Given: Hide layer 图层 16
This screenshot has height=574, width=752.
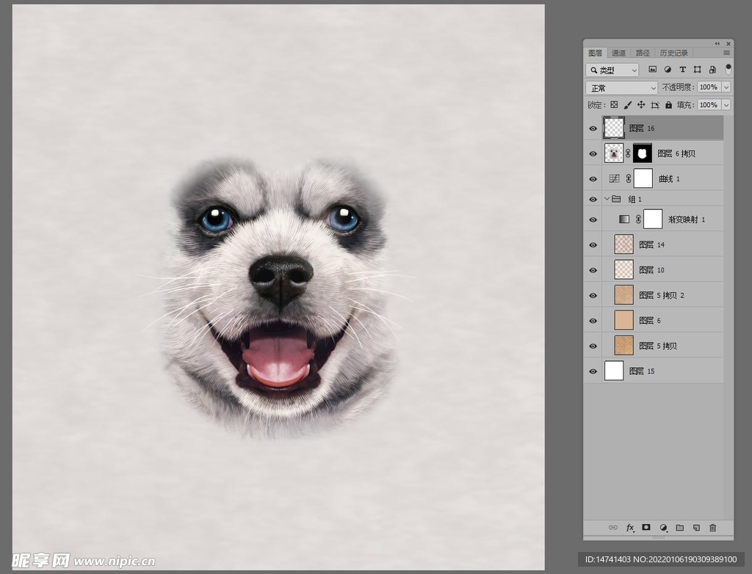Looking at the screenshot, I should (593, 128).
